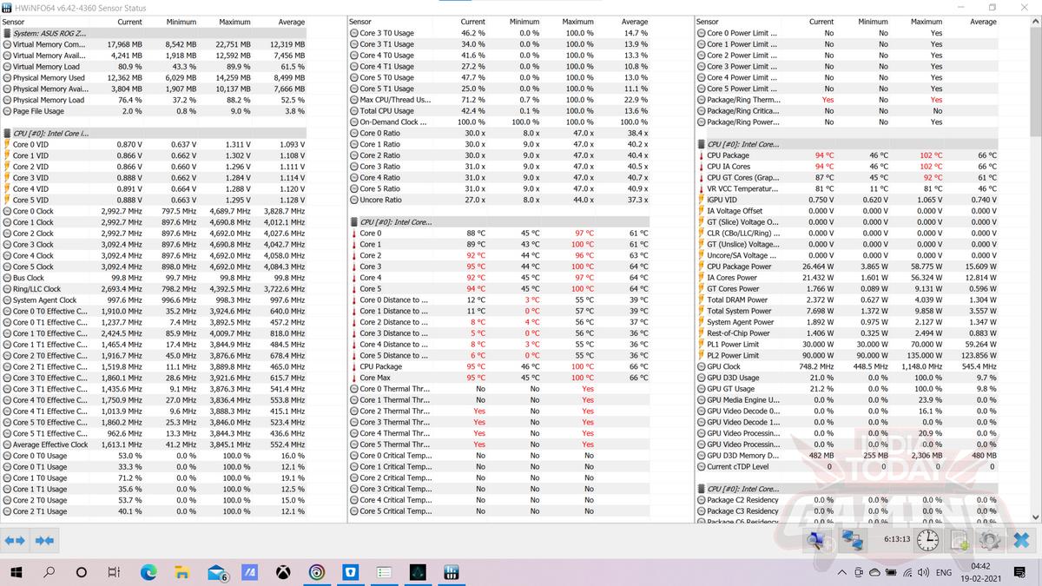The image size is (1042, 586).
Task: Select the Ring/LLC Clock row
Action: tap(154, 289)
